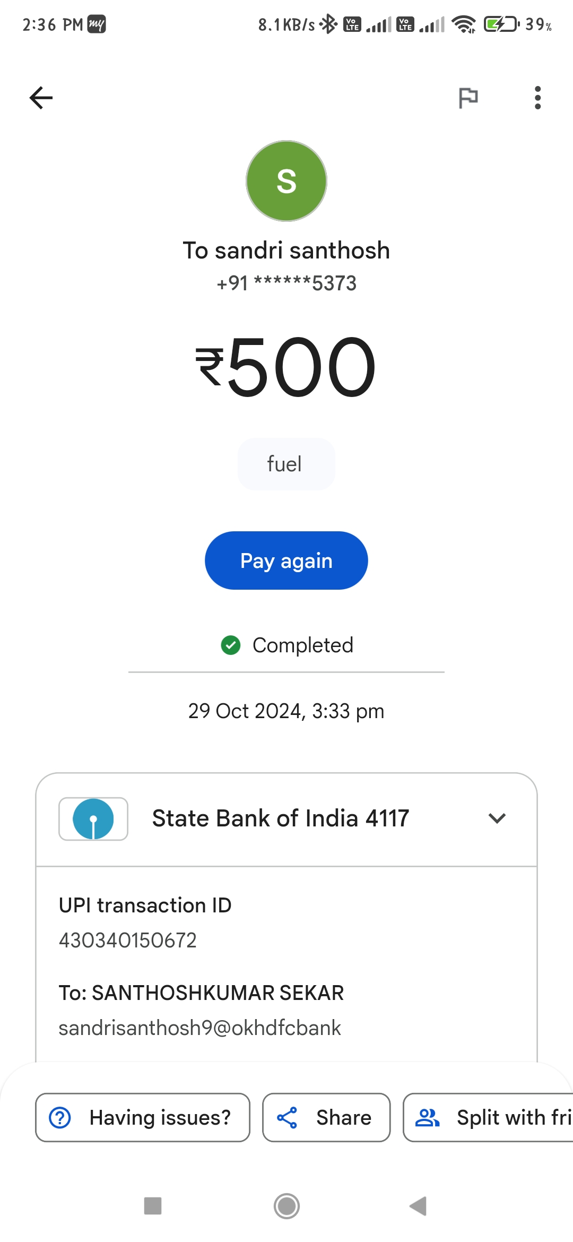
Task: Tap the green S profile avatar
Action: click(286, 181)
